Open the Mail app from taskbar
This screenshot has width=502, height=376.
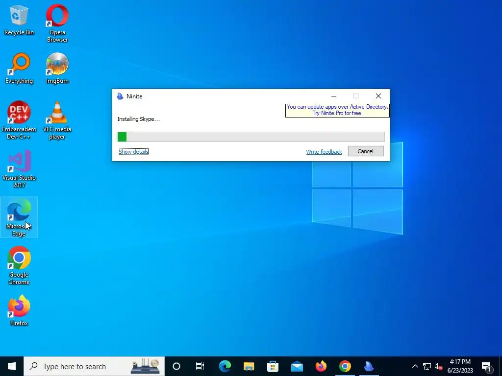(x=297, y=366)
